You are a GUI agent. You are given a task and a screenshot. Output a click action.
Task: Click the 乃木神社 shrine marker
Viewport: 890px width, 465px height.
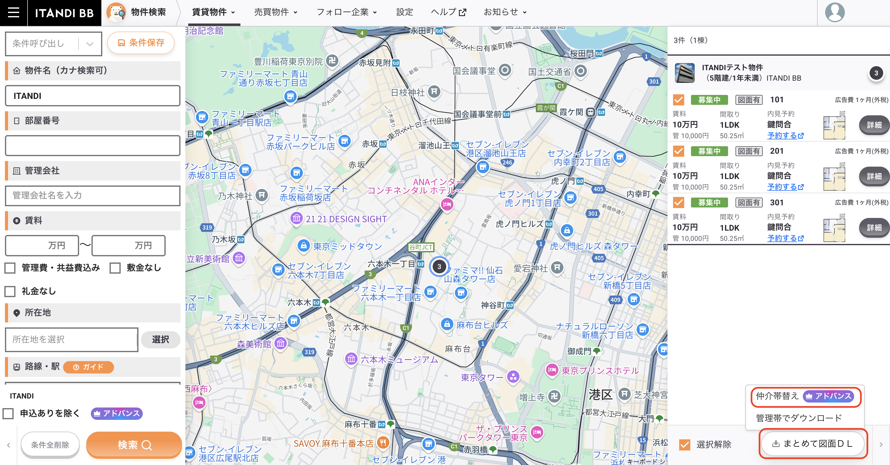point(261,196)
